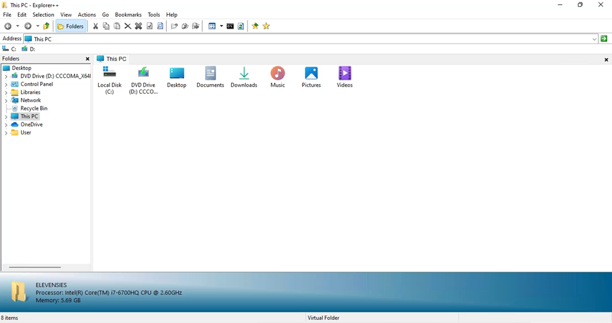Image resolution: width=612 pixels, height=323 pixels.
Task: Select Local Disk (C:) icon
Action: coord(109,81)
